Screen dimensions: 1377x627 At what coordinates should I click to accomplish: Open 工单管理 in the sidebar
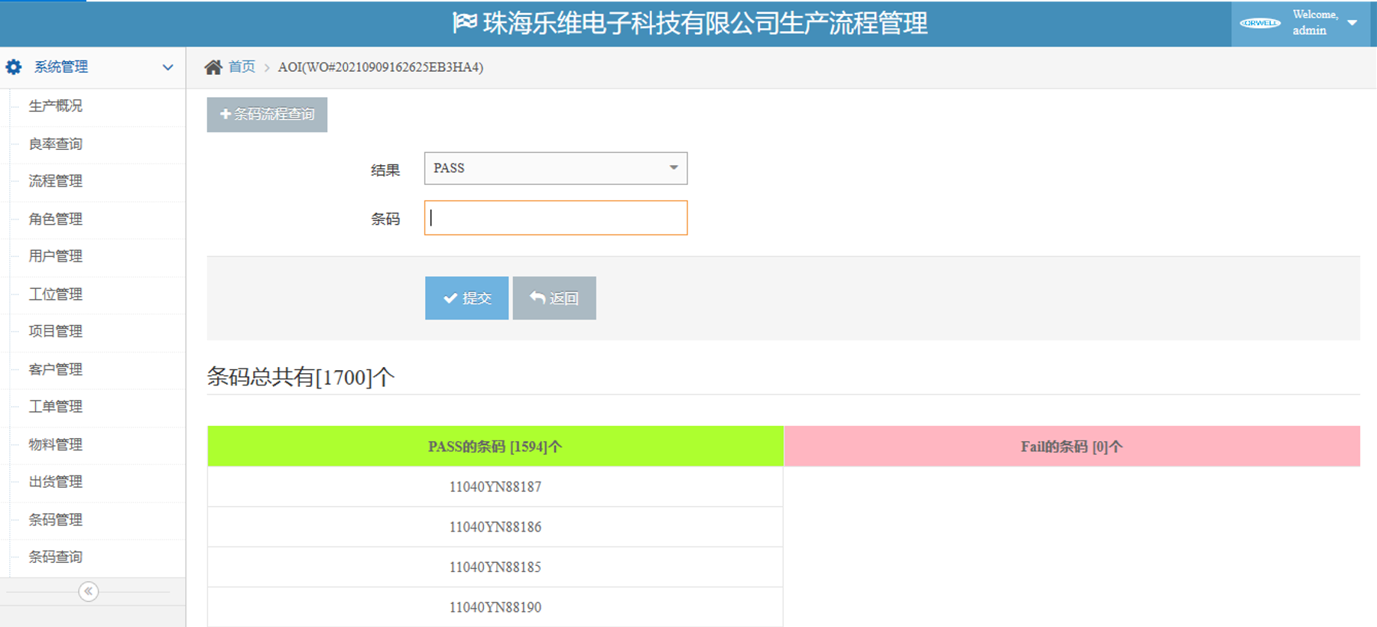click(56, 407)
